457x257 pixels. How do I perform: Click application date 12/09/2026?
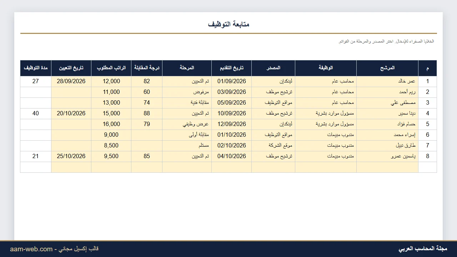232,124
